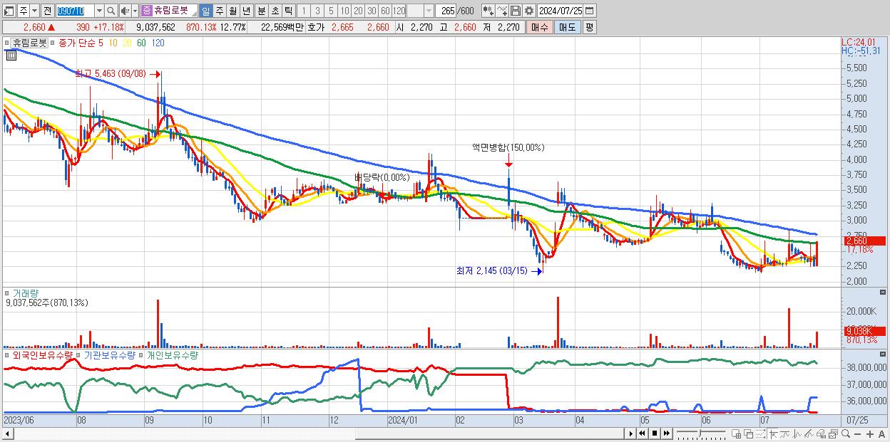Choose interval 1 button

[x=304, y=11]
